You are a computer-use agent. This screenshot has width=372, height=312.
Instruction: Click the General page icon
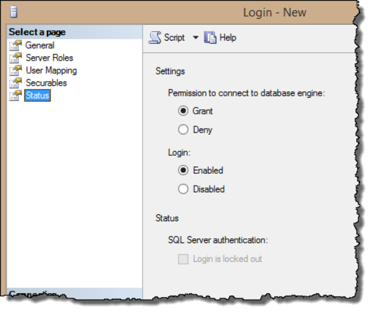16,46
